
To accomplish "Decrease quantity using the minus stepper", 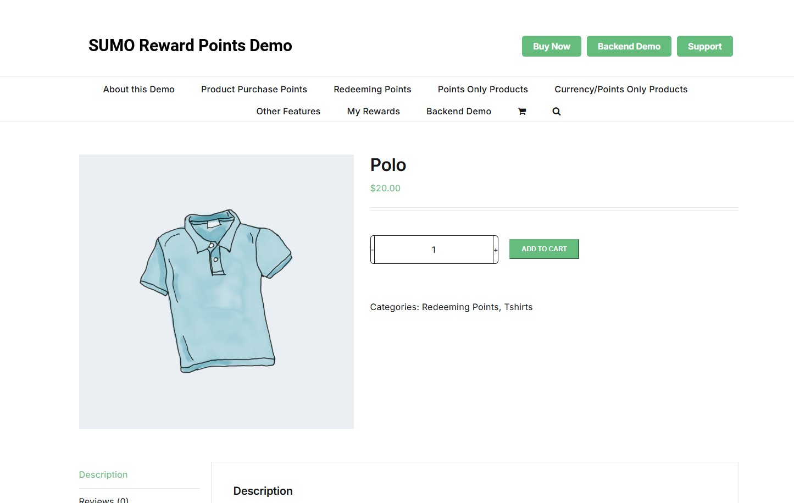I will 372,249.
